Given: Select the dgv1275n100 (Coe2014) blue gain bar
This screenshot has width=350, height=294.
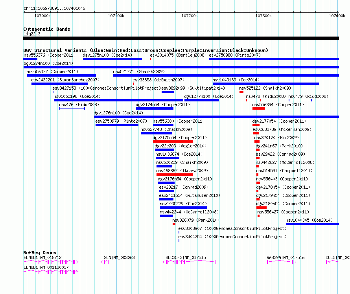Looking at the screenshot, I should (112, 59).
